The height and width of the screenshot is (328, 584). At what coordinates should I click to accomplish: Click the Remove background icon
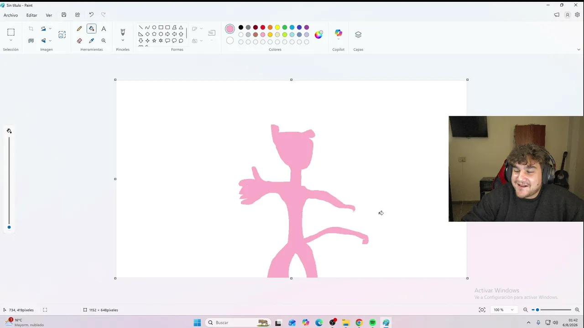click(31, 41)
